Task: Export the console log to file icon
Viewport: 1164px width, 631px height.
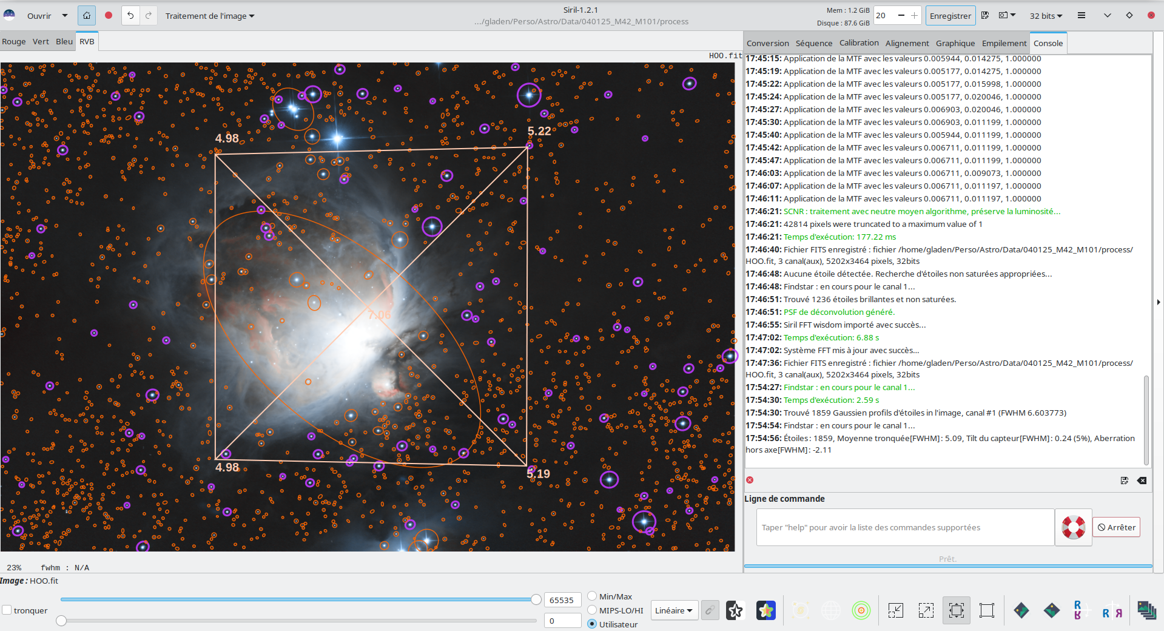Action: [x=1125, y=481]
